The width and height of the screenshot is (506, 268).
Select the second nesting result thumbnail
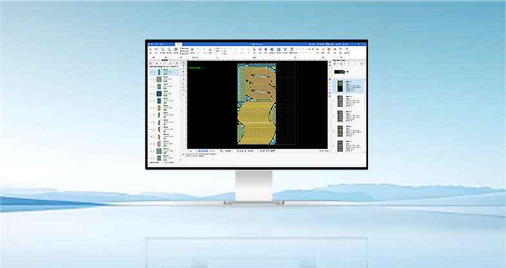tap(340, 101)
